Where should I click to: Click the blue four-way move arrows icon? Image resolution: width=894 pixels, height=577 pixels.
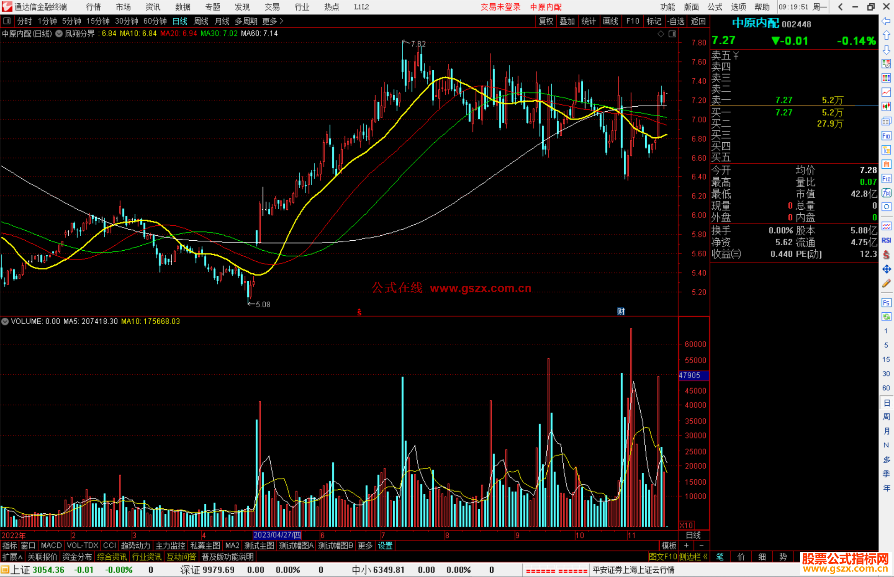point(886,269)
